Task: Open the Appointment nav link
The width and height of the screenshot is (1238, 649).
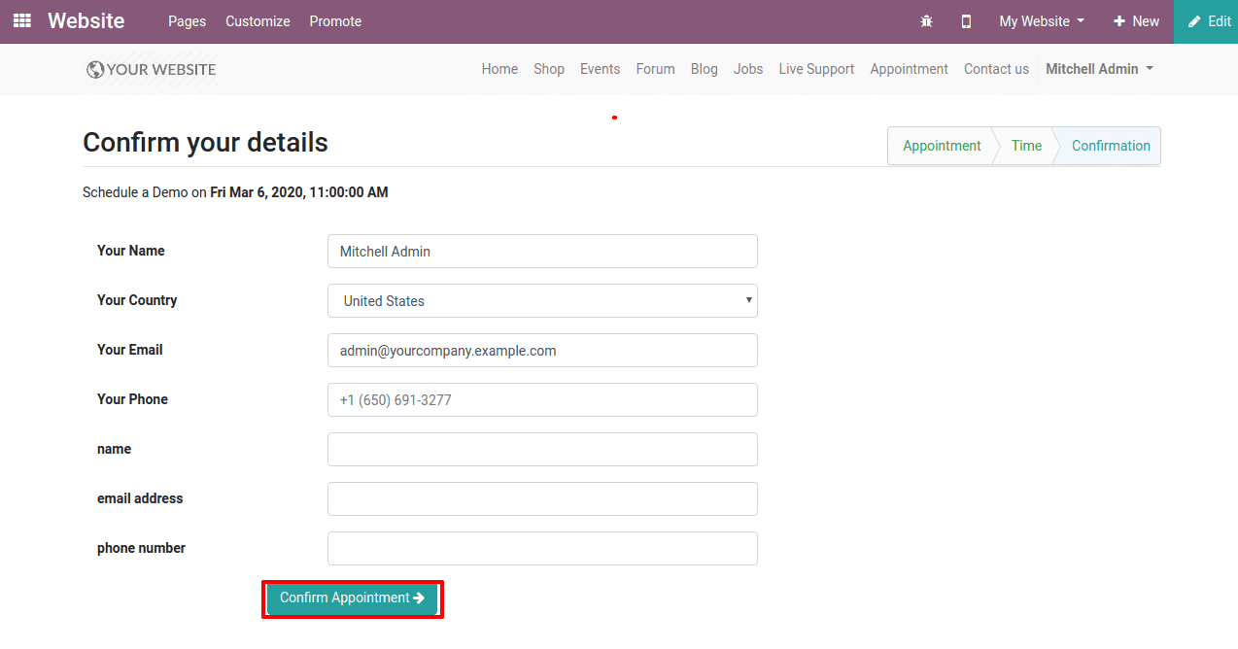Action: [909, 69]
